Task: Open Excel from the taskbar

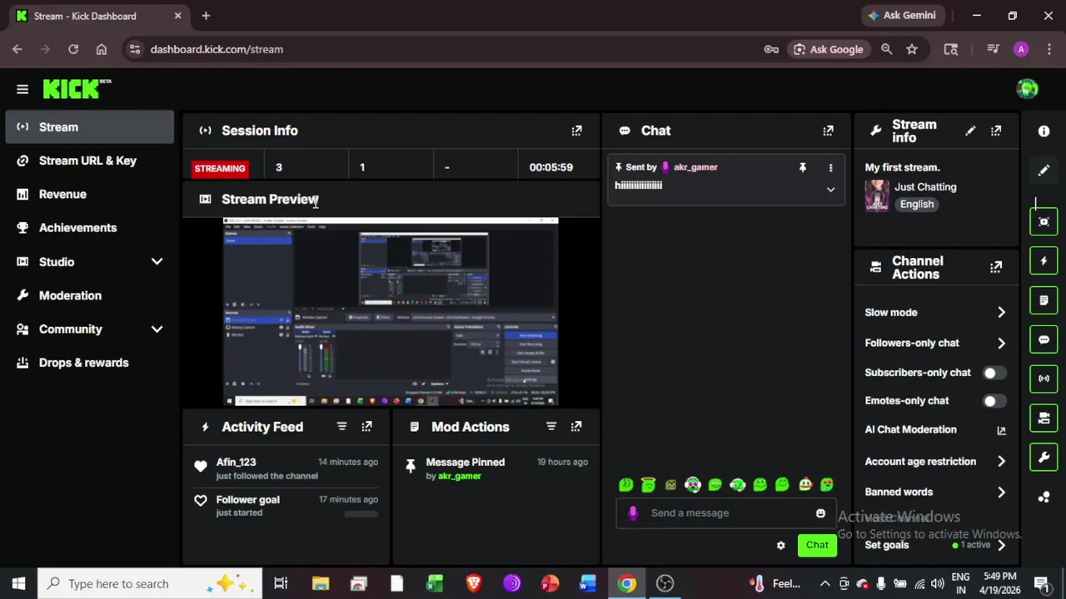Action: [435, 583]
